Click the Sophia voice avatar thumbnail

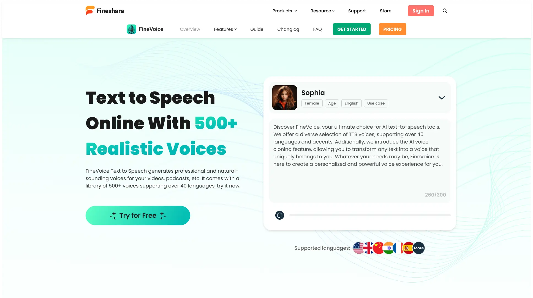tap(285, 97)
